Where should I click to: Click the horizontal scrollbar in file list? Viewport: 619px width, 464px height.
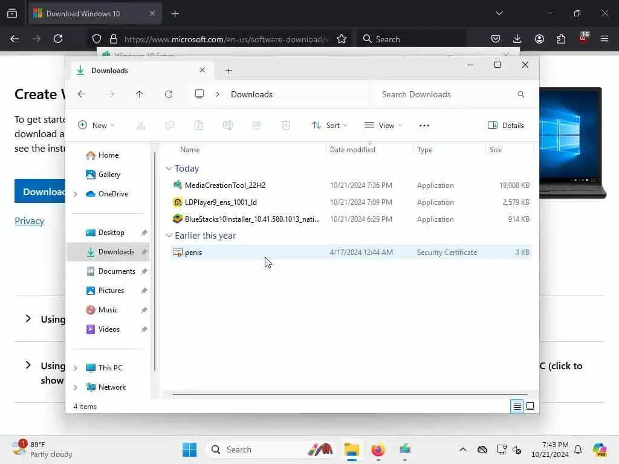tap(350, 394)
